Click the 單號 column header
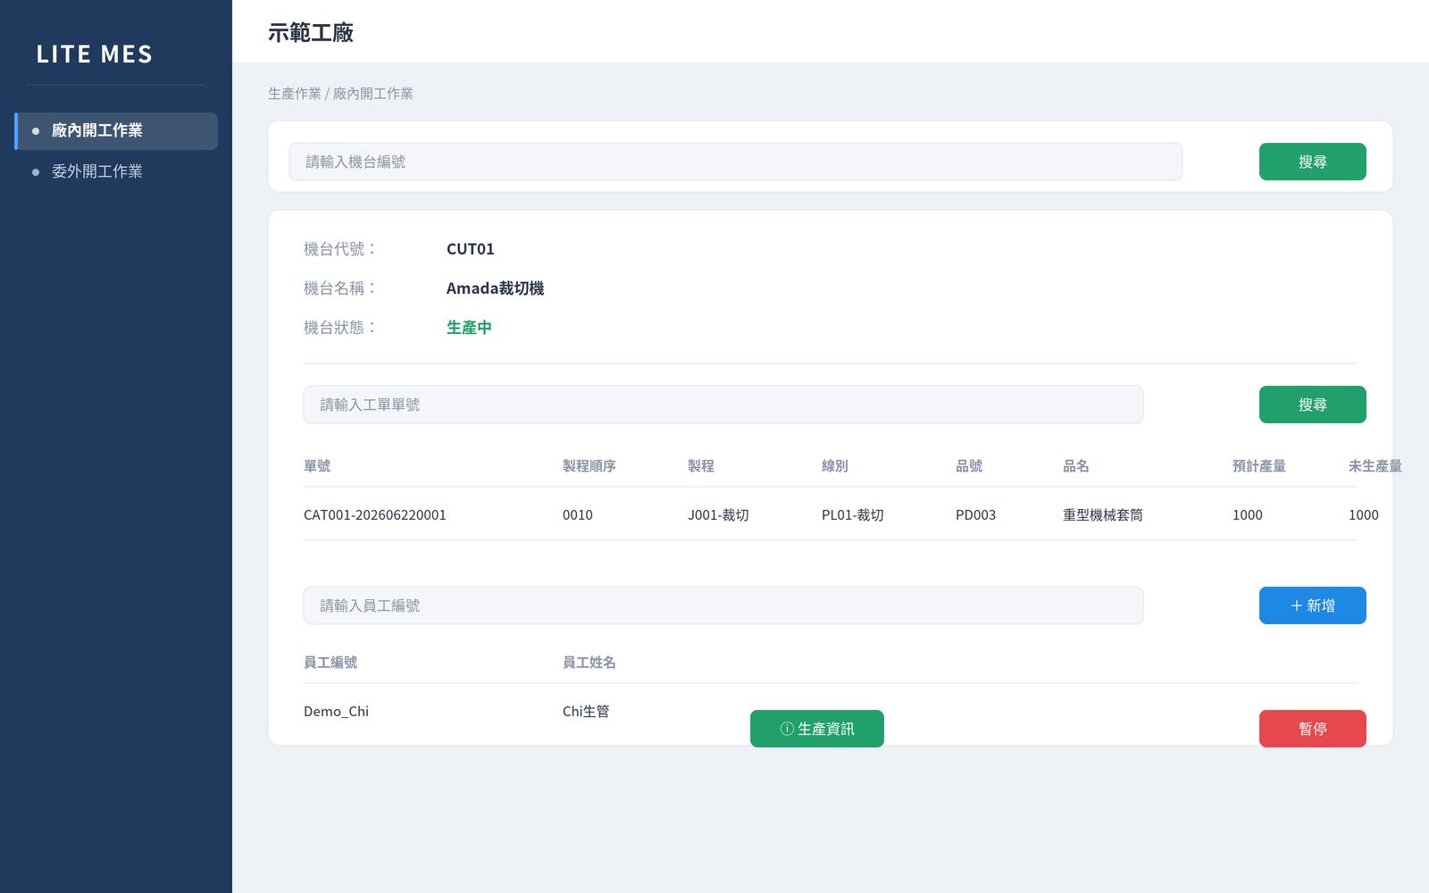1429x893 pixels. pyautogui.click(x=317, y=466)
